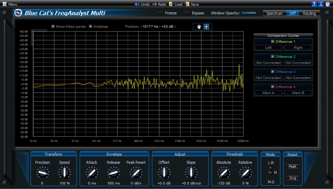Image resolution: width=333 pixels, height=189 pixels.
Task: Switch to the Spectrum tab
Action: pos(274,13)
